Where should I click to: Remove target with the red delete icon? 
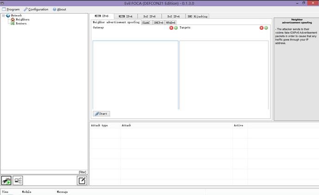pos(261,28)
